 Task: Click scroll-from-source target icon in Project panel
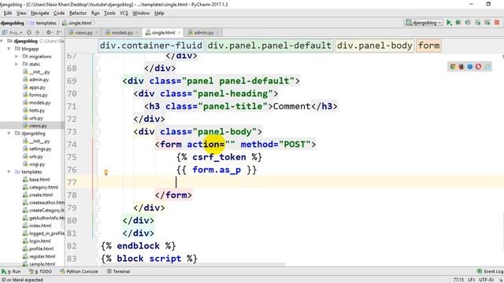[29, 32]
